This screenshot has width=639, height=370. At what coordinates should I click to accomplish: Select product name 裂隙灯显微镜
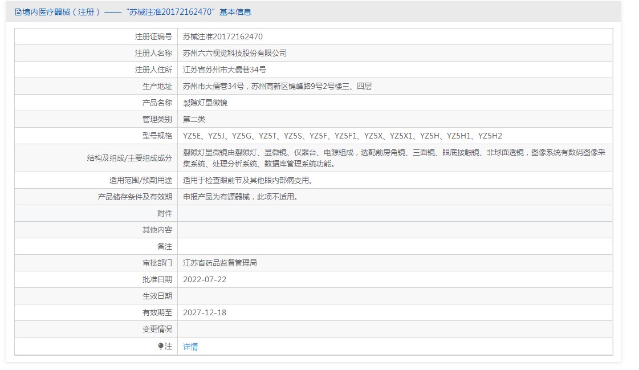tap(205, 103)
